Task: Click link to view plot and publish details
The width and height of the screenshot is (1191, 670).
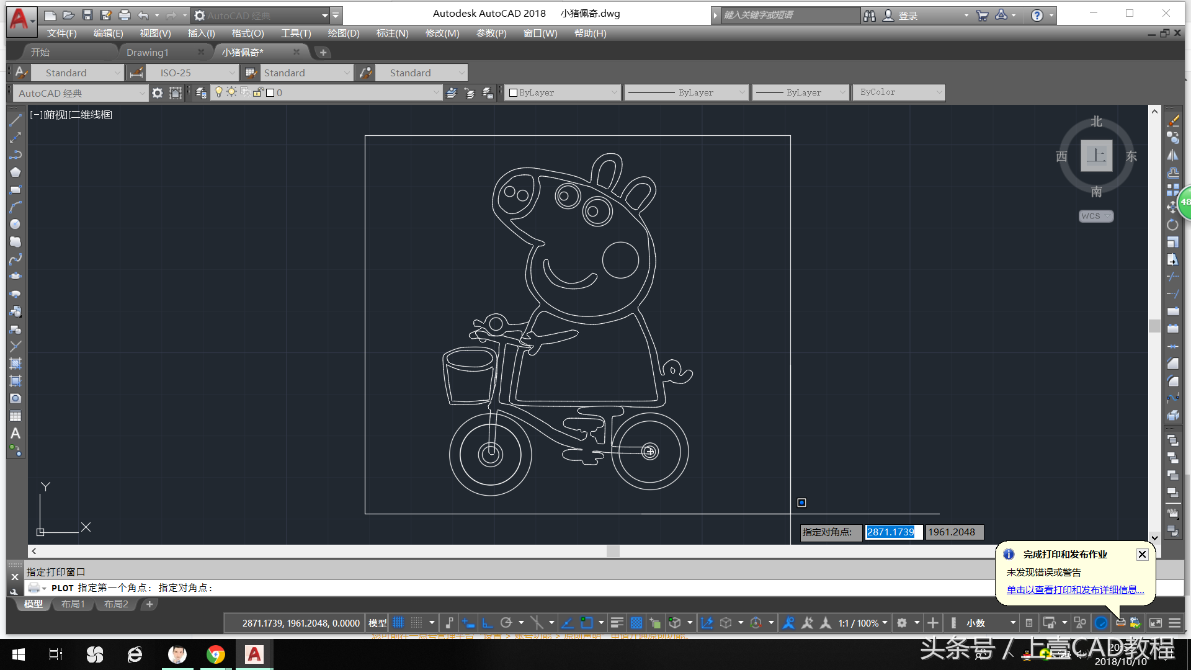Action: [x=1076, y=590]
